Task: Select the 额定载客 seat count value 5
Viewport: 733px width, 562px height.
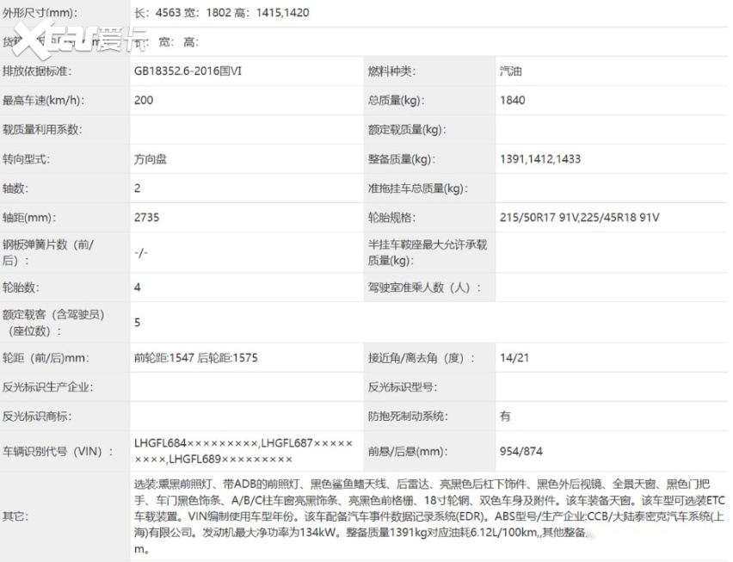Action: (x=138, y=323)
